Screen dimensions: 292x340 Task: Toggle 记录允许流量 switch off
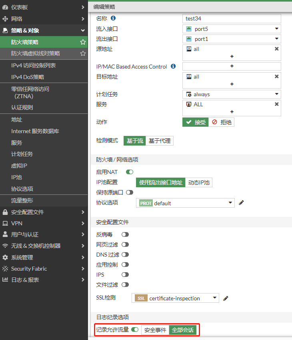click(135, 330)
